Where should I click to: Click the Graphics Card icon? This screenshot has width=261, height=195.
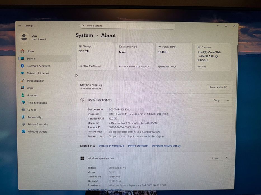pos(120,47)
